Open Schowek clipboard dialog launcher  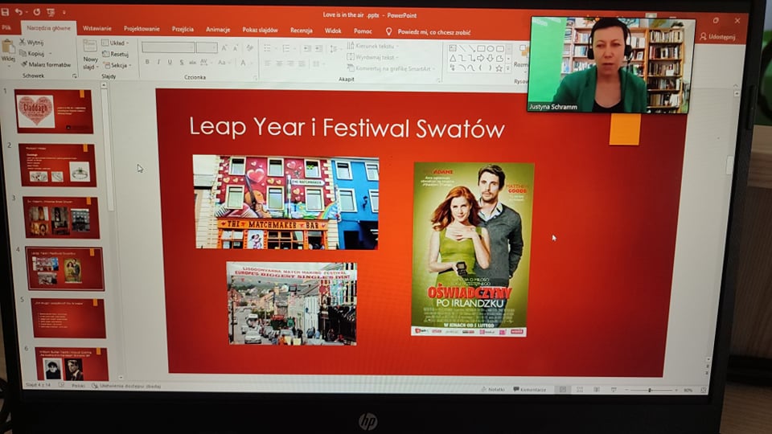[x=75, y=76]
